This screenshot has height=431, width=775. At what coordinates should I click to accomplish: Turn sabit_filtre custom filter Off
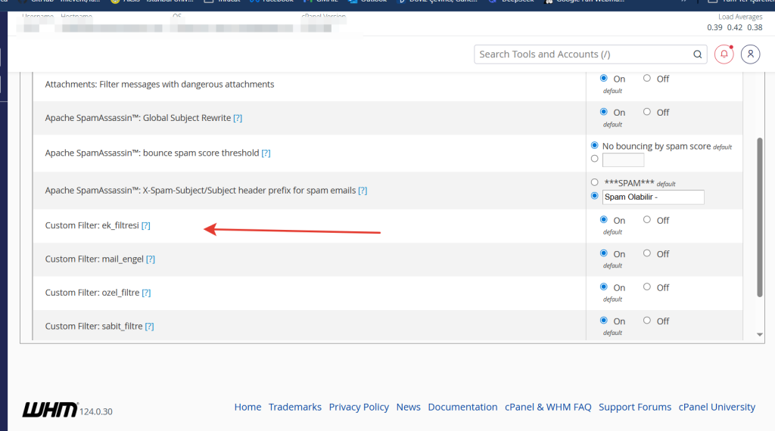(646, 320)
